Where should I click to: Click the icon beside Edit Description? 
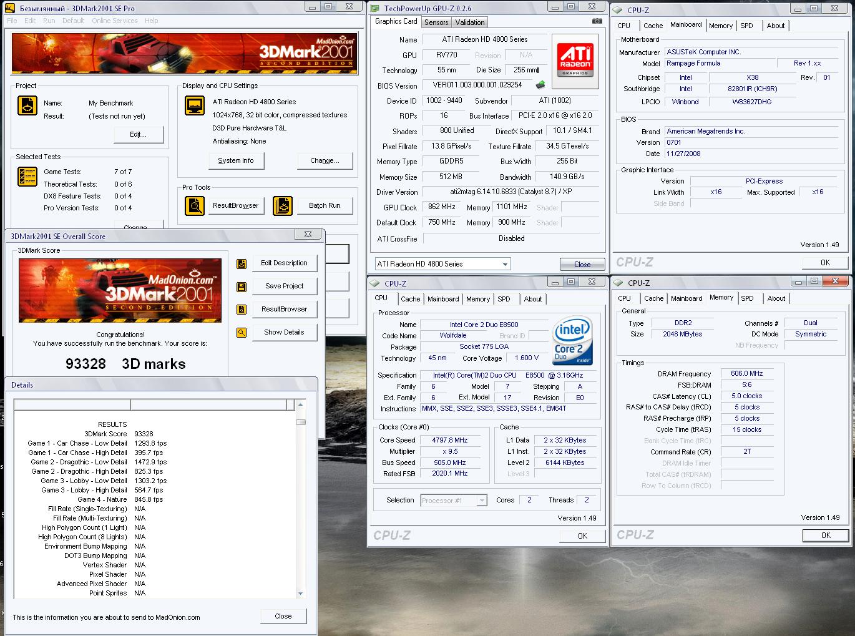click(x=242, y=264)
